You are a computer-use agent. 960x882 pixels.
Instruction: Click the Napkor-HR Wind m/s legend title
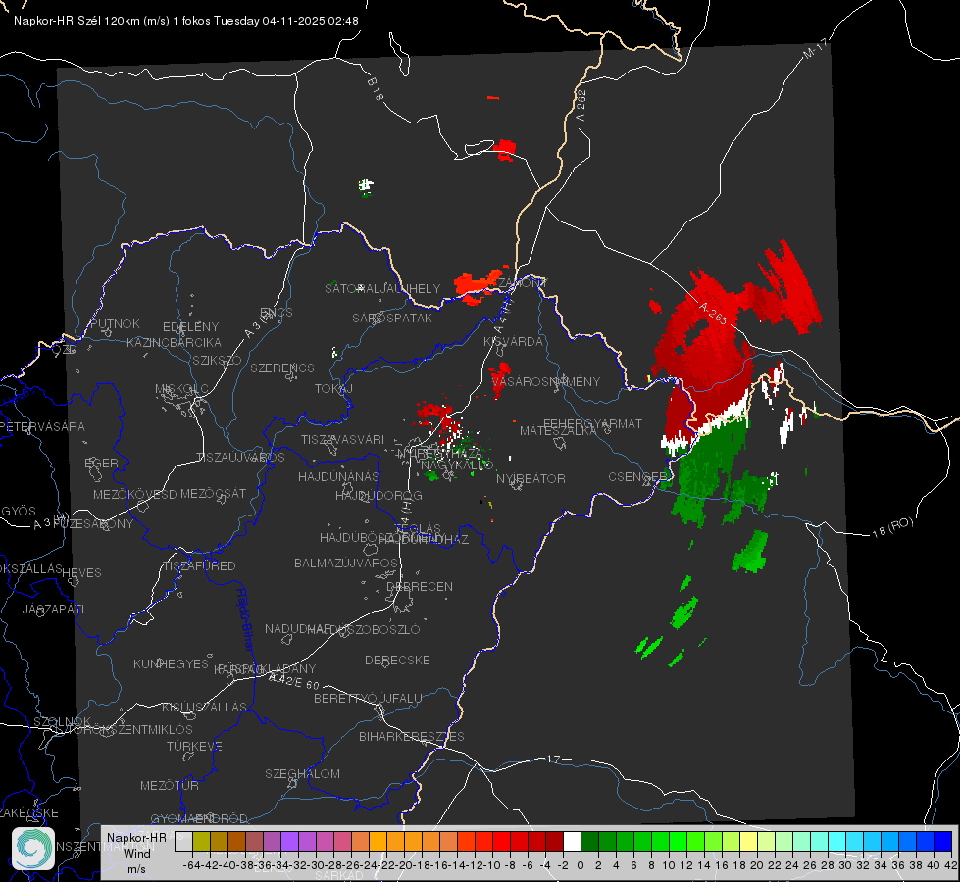coord(136,853)
